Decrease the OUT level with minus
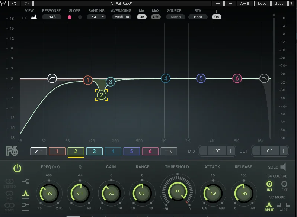 [256, 151]
